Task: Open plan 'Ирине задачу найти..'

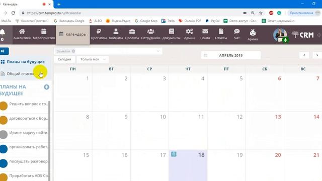Action: click(x=29, y=133)
